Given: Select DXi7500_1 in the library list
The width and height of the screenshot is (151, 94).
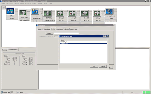Looking at the screenshot, I should (x=83, y=42).
